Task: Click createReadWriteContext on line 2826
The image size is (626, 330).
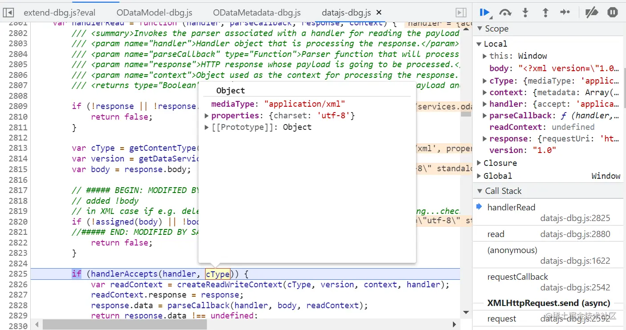Action: [230, 285]
